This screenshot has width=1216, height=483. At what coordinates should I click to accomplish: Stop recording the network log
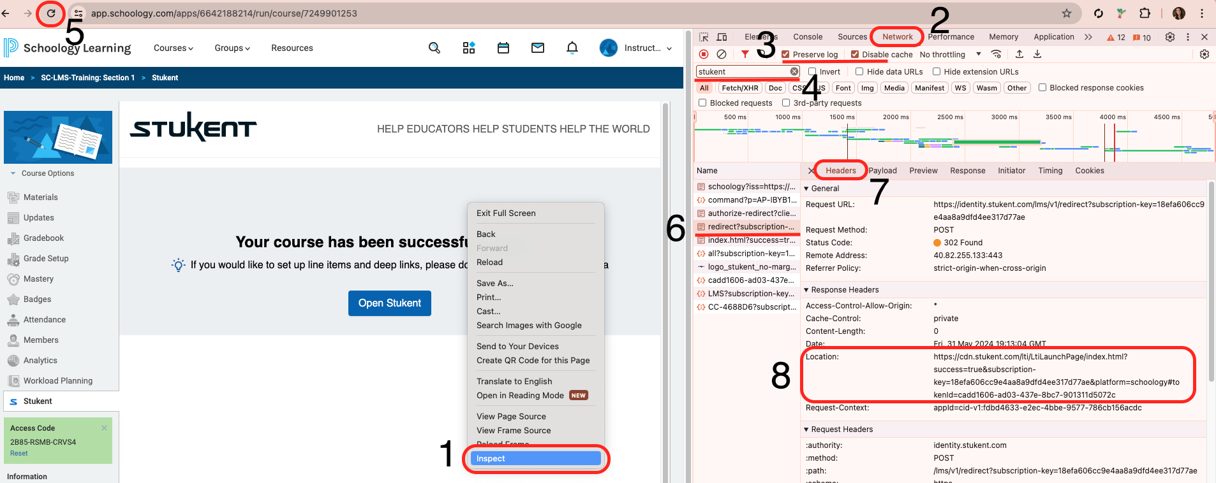[x=704, y=55]
